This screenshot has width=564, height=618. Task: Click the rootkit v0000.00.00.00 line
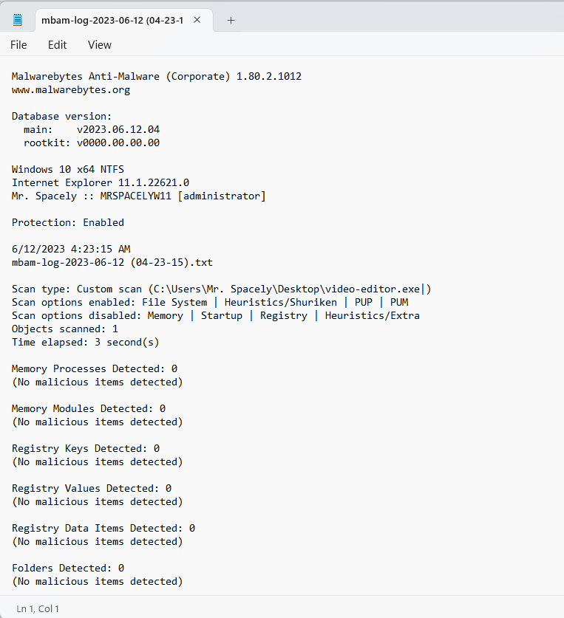[x=92, y=143]
